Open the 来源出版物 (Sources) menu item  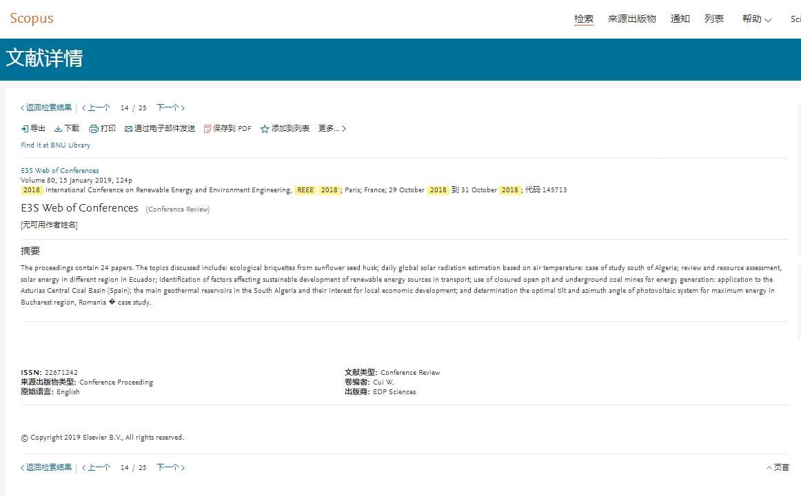pos(631,19)
